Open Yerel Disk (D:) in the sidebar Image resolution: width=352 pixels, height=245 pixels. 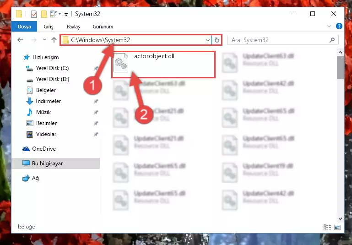coord(48,79)
